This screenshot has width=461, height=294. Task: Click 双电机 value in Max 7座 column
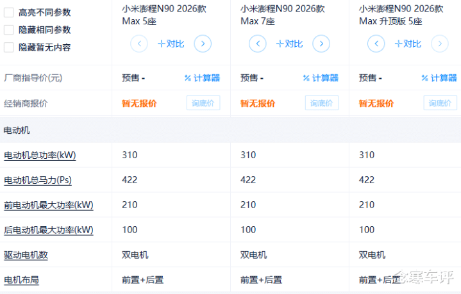[254, 255]
